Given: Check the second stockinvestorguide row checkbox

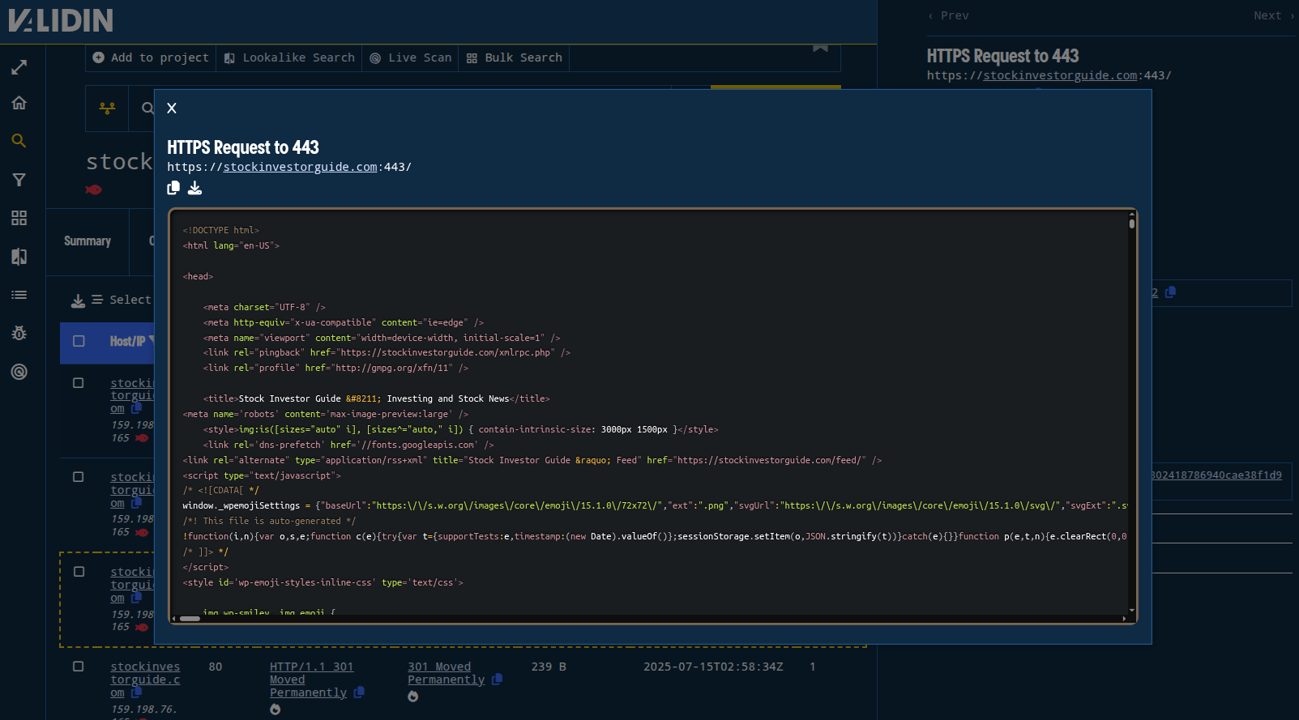Looking at the screenshot, I should 79,477.
